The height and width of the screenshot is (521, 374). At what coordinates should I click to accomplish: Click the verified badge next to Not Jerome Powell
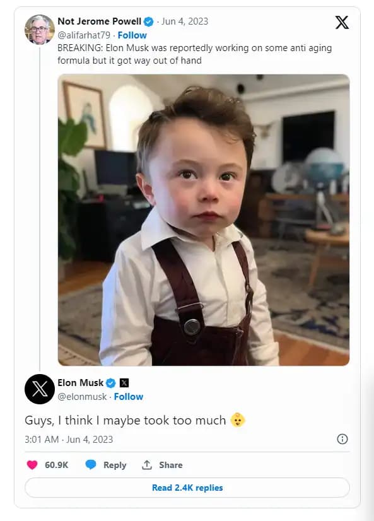tap(148, 22)
